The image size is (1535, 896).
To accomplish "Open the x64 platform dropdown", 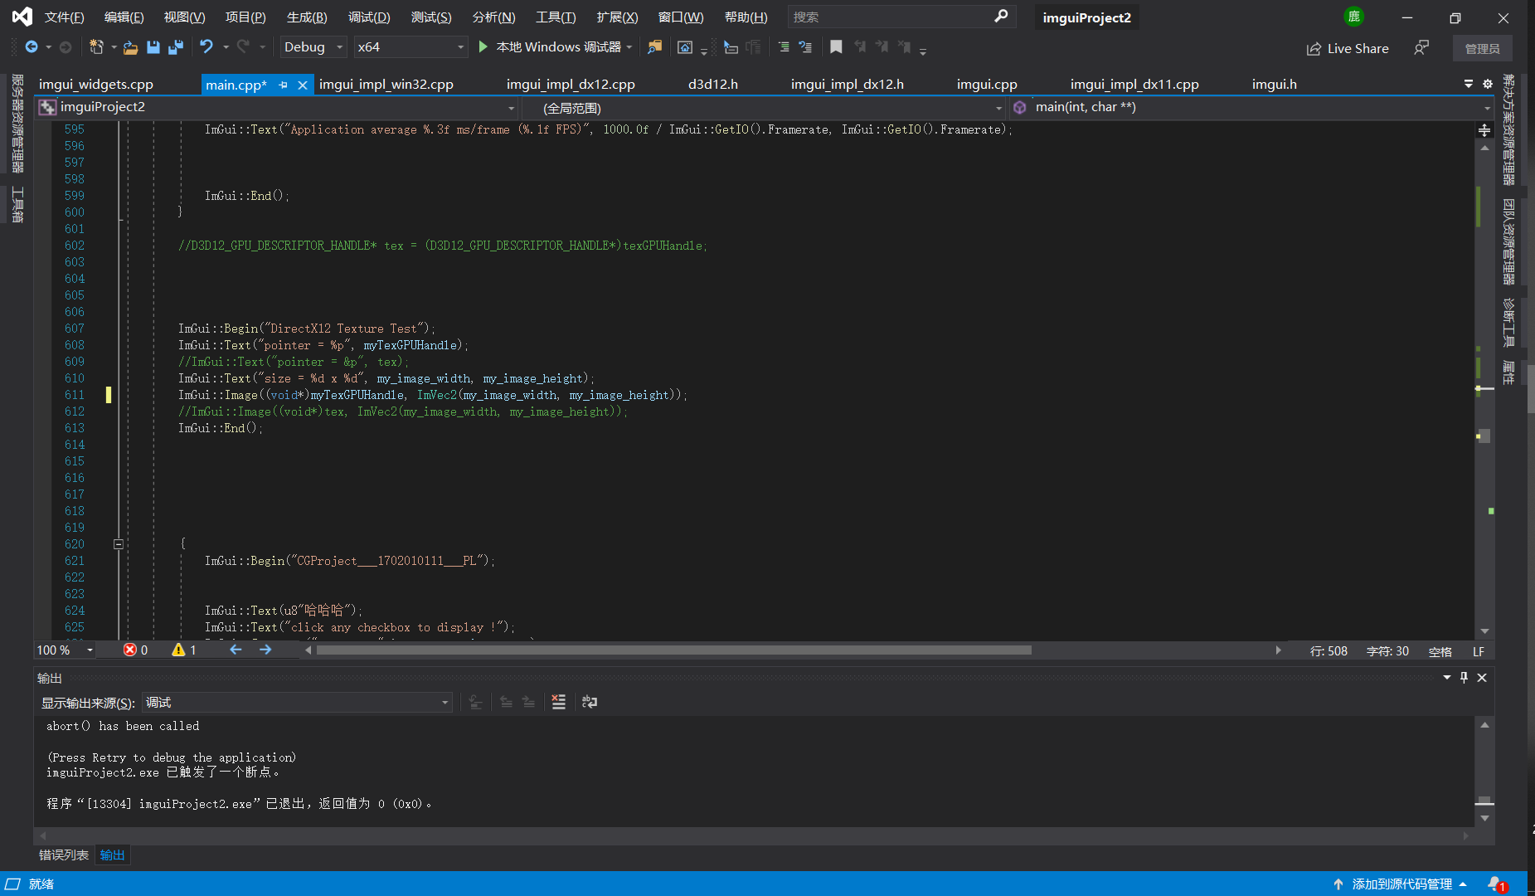I will coord(410,47).
